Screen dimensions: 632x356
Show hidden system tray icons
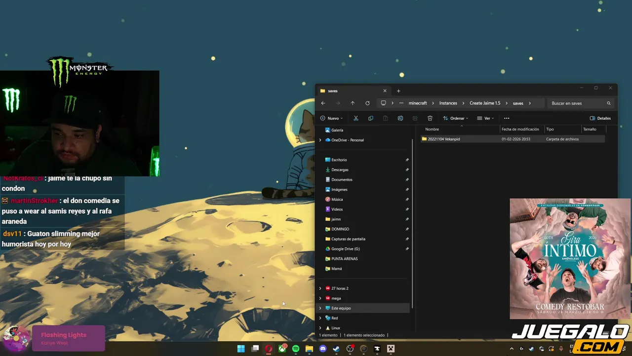coord(512,349)
